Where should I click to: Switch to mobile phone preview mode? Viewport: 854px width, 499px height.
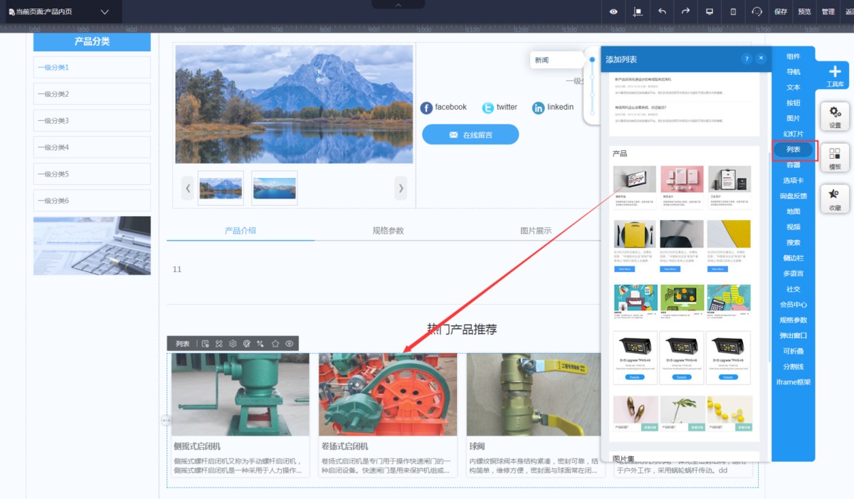[733, 11]
